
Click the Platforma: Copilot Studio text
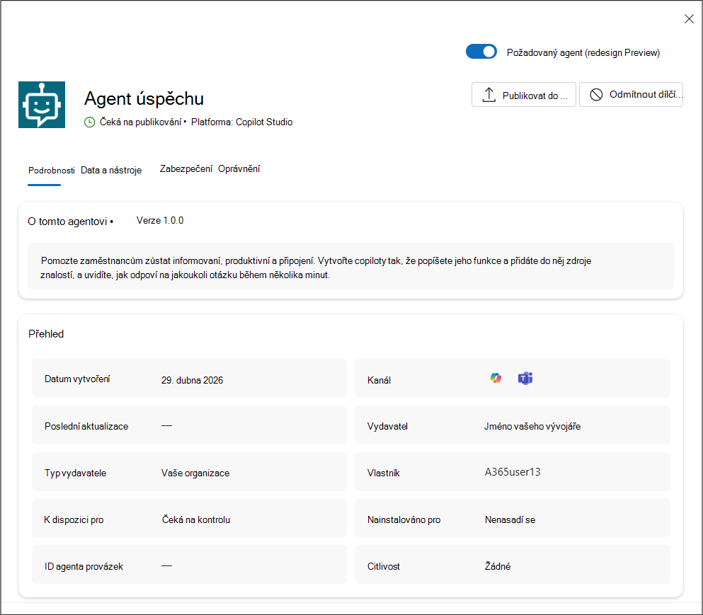coord(241,122)
